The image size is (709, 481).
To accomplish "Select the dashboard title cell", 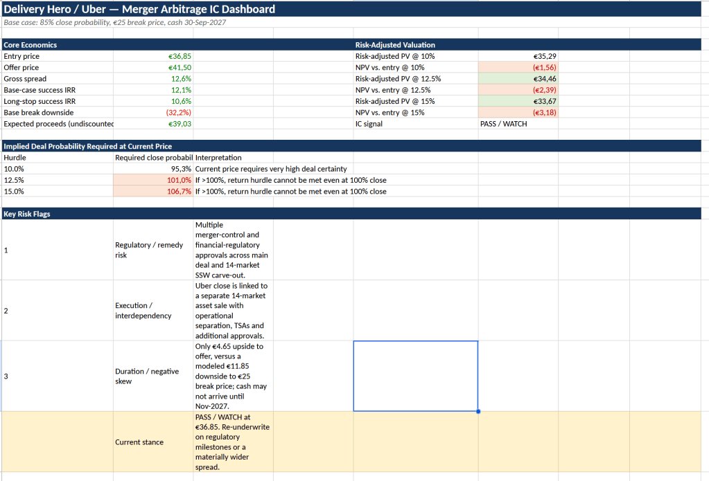I will point(351,9).
